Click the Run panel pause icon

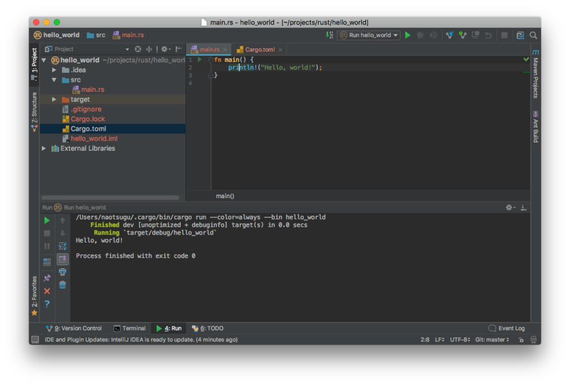click(47, 246)
